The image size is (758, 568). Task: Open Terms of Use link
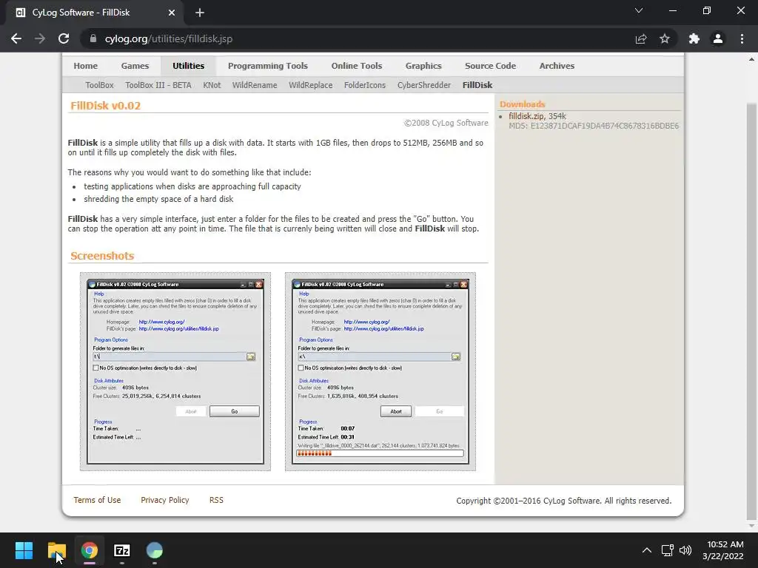coord(97,500)
